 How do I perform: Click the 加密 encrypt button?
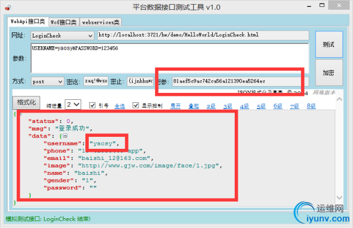point(329,73)
